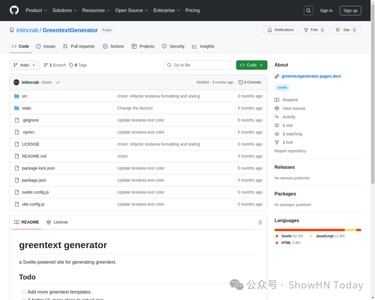Switch to the Pull requests tab
Screen dimensions: 375x300
pyautogui.click(x=79, y=47)
